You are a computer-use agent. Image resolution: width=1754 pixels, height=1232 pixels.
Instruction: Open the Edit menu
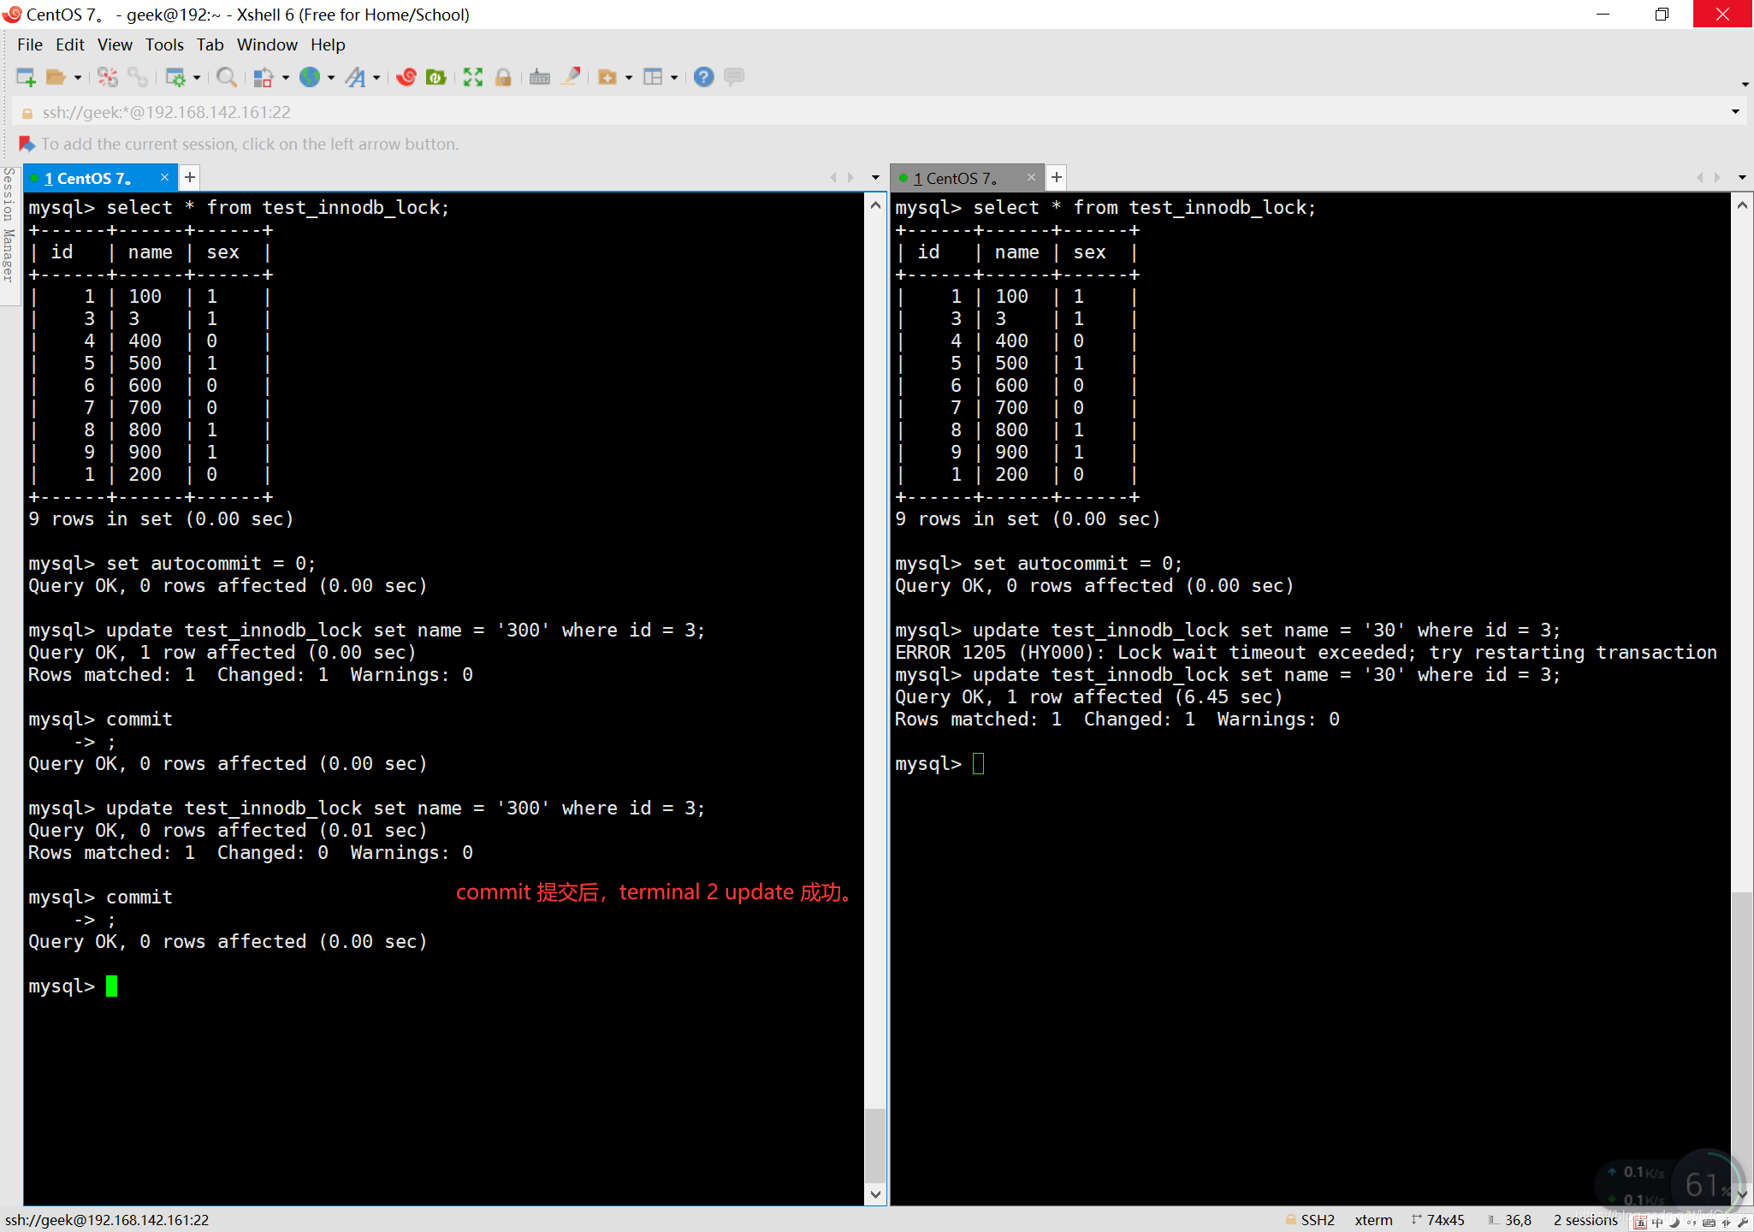click(70, 44)
